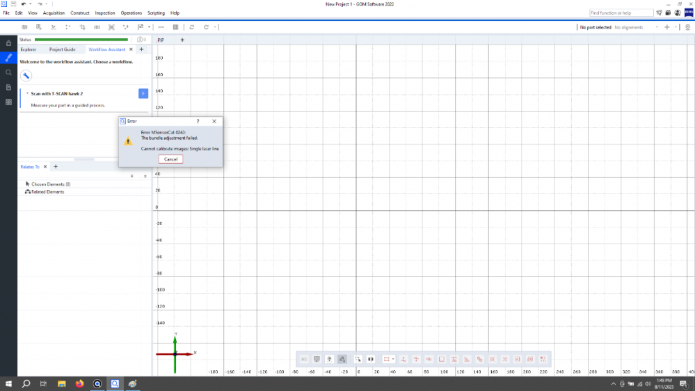Open the Acquisition menu
This screenshot has height=391, width=695.
pyautogui.click(x=54, y=13)
